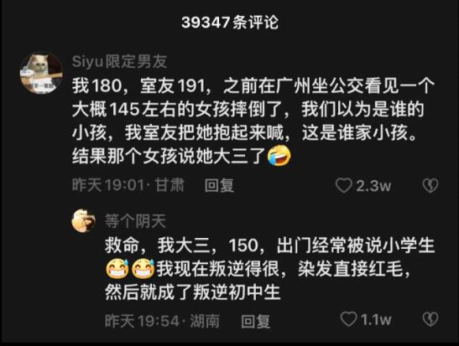Tap the 39347条评论 header title
The height and width of the screenshot is (346, 459).
click(x=230, y=23)
